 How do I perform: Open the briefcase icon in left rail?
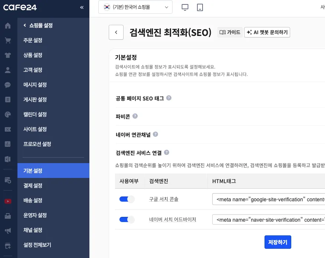point(8,216)
